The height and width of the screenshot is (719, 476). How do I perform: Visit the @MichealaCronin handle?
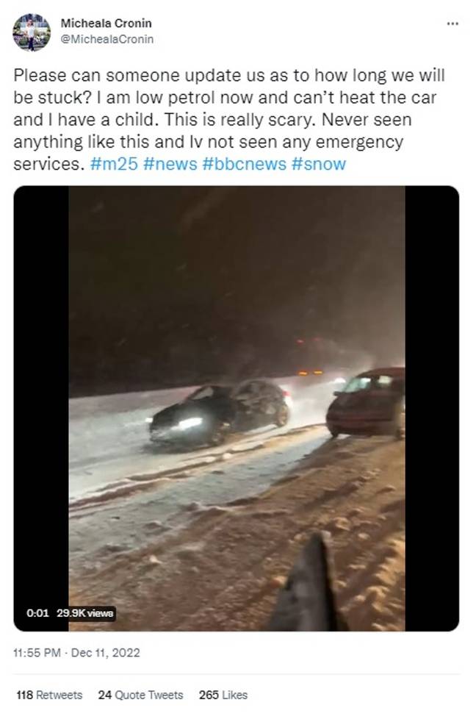coord(107,40)
